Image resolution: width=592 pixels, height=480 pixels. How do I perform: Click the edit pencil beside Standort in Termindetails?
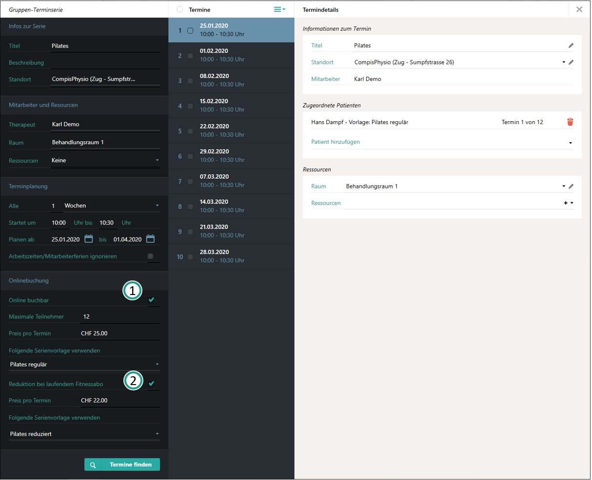pos(571,62)
